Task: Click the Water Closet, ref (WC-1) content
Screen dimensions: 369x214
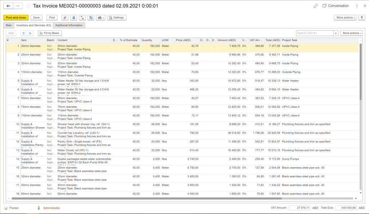Action: [x=84, y=152]
